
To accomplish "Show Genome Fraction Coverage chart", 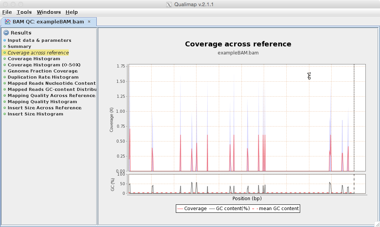I will tap(43, 71).
